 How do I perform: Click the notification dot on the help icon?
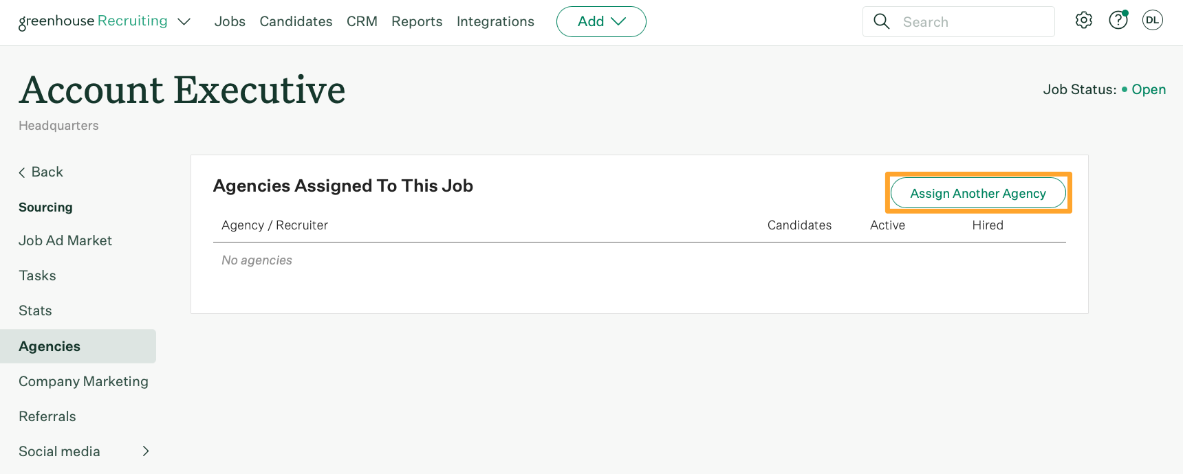[x=1125, y=12]
